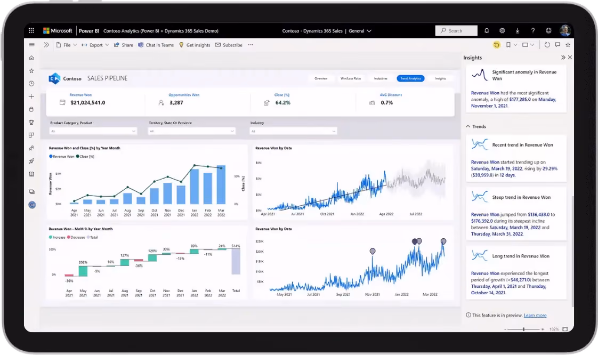The height and width of the screenshot is (355, 598).
Task: Open the app launcher waffle icon
Action: click(31, 30)
